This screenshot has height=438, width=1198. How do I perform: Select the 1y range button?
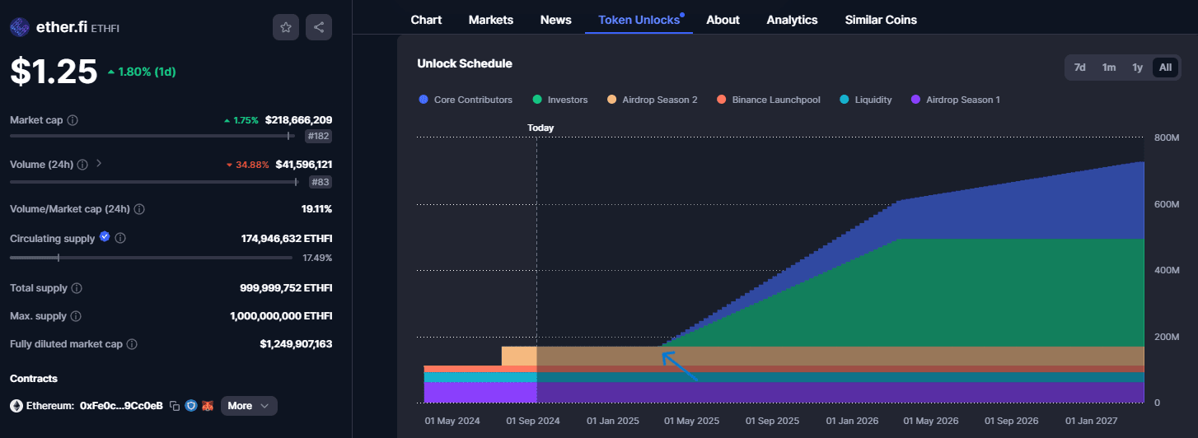coord(1137,68)
